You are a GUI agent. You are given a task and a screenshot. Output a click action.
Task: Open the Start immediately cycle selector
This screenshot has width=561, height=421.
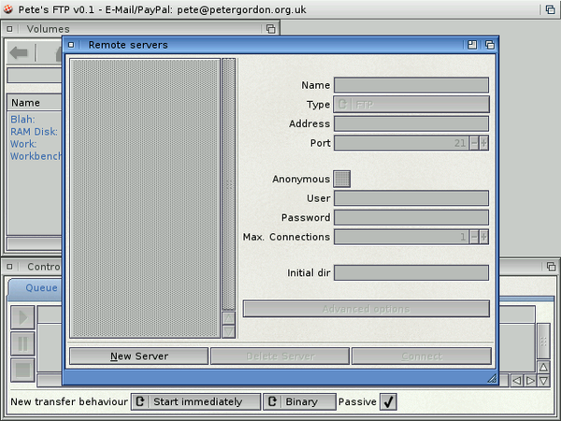click(194, 401)
